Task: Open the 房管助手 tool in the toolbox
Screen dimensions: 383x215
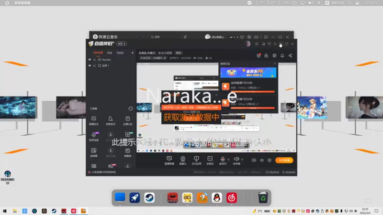Action: tap(111, 121)
